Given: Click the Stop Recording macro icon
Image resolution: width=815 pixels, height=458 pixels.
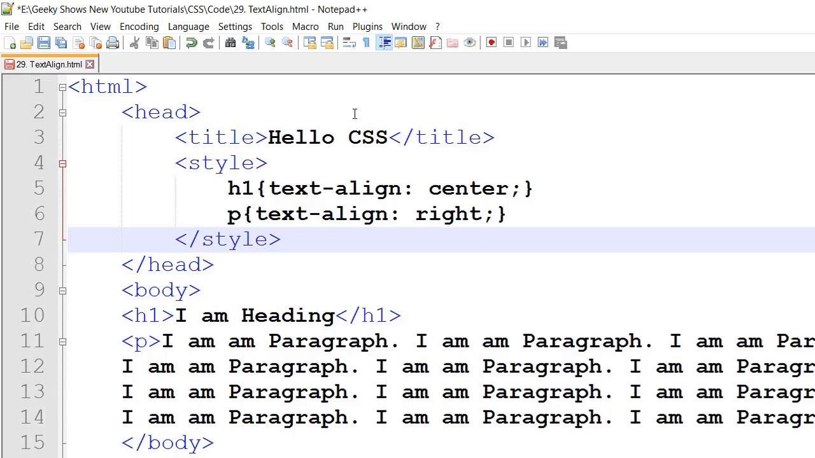Looking at the screenshot, I should [x=508, y=43].
